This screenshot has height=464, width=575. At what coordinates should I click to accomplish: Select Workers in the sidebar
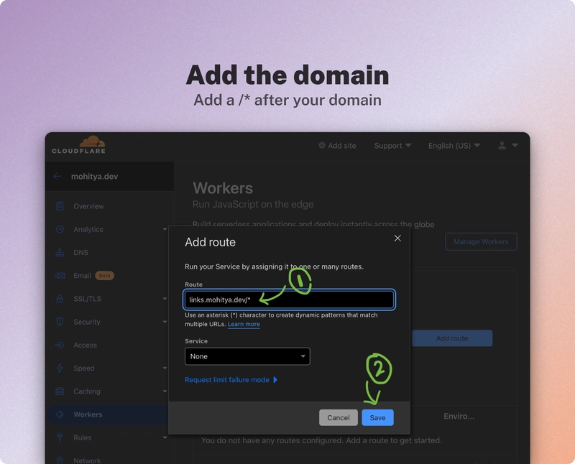(88, 414)
